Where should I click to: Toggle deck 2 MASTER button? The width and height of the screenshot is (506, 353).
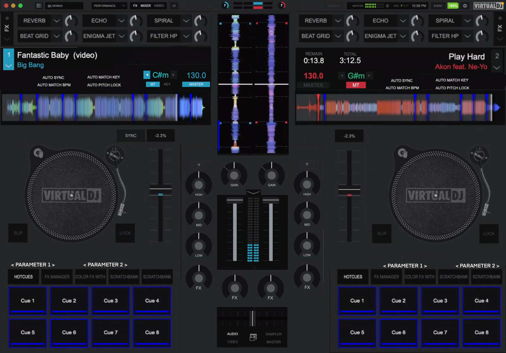(x=313, y=85)
